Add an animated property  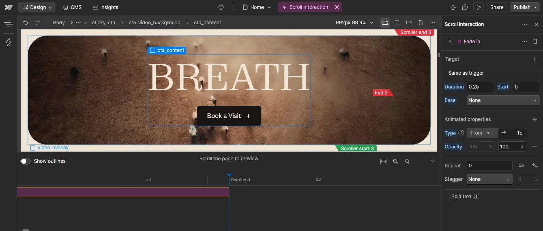click(x=535, y=119)
